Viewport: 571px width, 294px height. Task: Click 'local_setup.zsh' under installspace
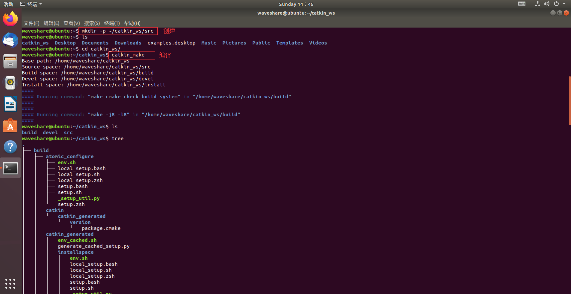pyautogui.click(x=92, y=276)
